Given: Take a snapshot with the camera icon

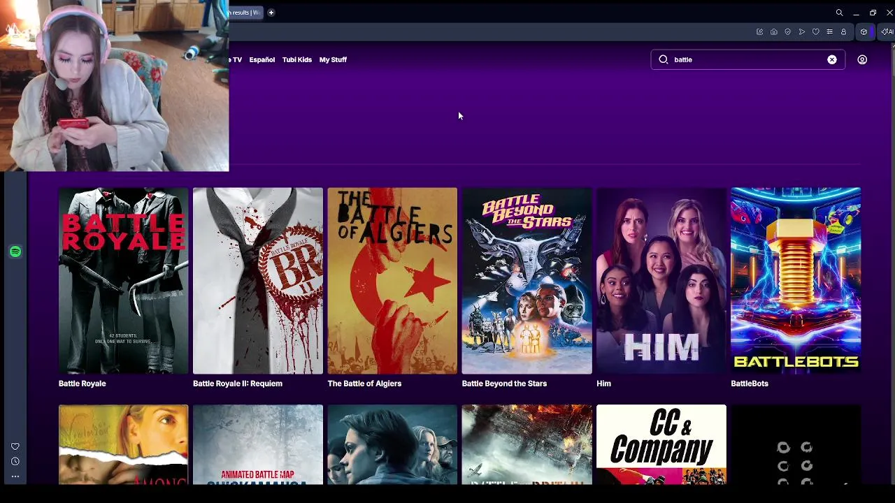Looking at the screenshot, I should coord(773,32).
